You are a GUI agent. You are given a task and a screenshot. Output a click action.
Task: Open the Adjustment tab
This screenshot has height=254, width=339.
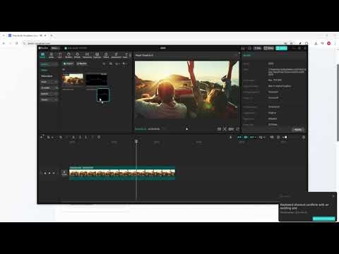pos(116,55)
